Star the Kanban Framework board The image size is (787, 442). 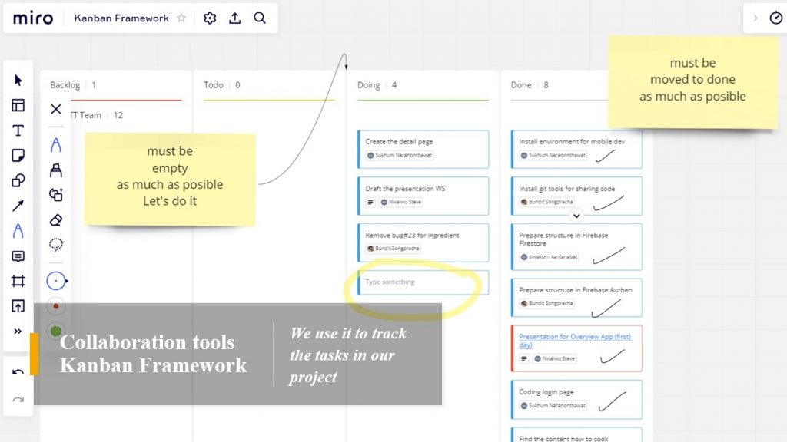[181, 18]
